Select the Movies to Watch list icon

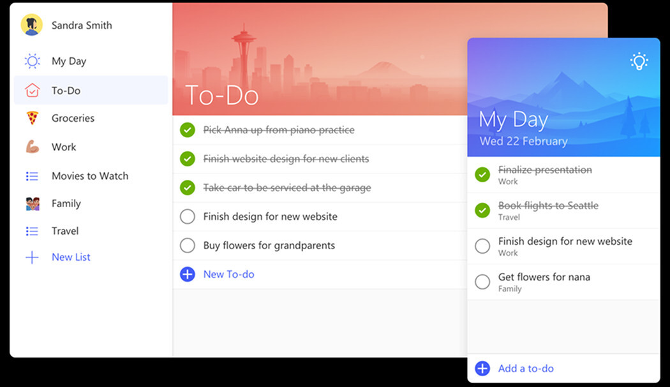tap(31, 175)
